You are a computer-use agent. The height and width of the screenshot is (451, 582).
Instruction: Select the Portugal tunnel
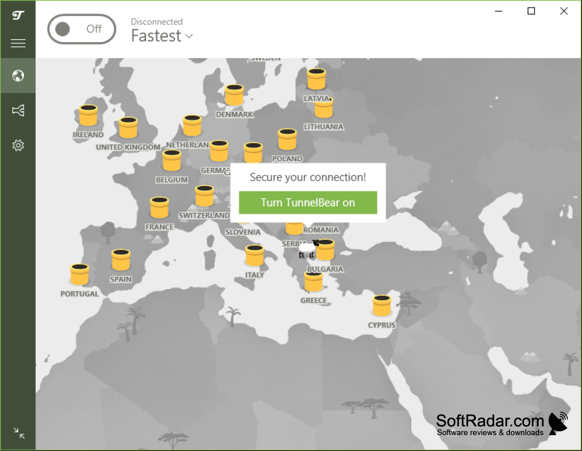point(79,274)
